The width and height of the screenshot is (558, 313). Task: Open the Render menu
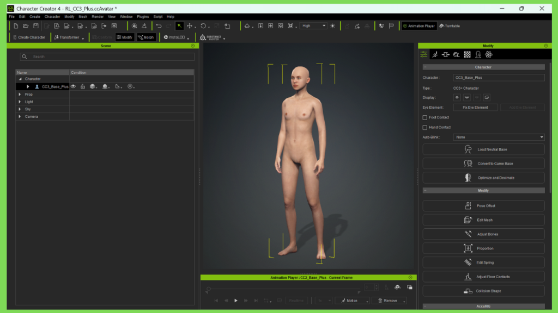click(98, 17)
